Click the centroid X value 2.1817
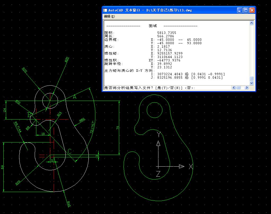This screenshot has height=214, width=271. [x=163, y=47]
